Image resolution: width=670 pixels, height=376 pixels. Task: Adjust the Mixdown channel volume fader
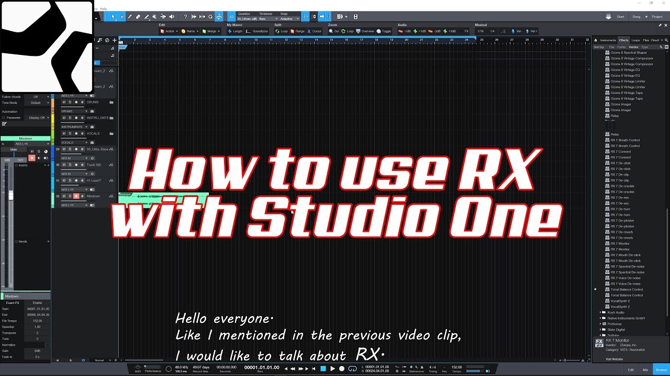point(10,195)
